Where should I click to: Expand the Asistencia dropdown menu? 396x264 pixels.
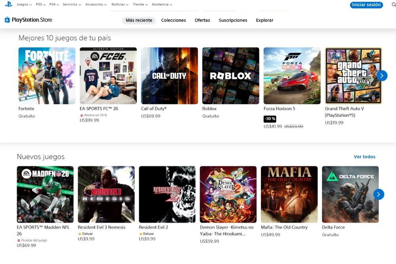pyautogui.click(x=162, y=4)
